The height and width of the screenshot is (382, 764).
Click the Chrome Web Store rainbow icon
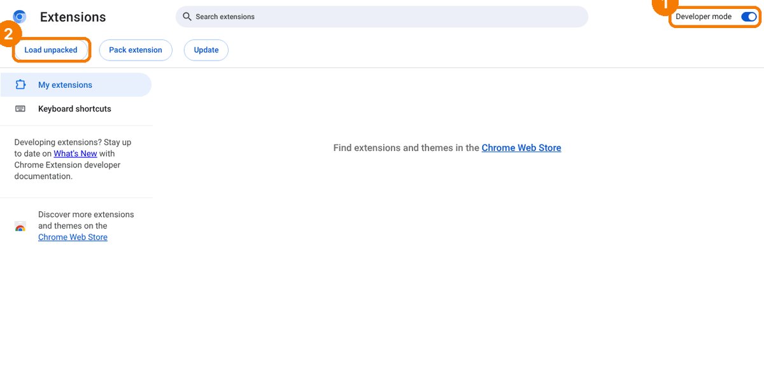[x=20, y=227]
